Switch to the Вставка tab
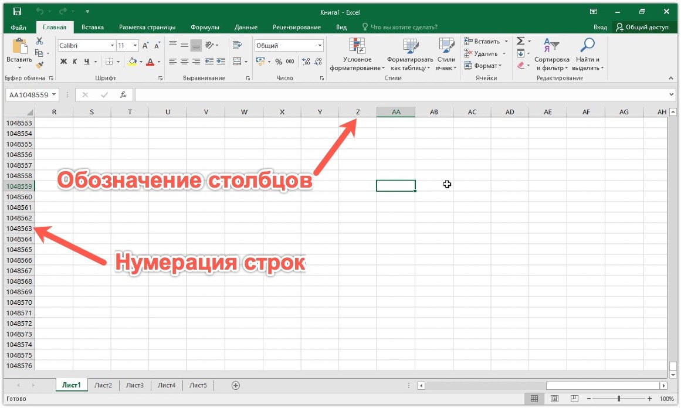The width and height of the screenshot is (681, 408). [x=93, y=27]
